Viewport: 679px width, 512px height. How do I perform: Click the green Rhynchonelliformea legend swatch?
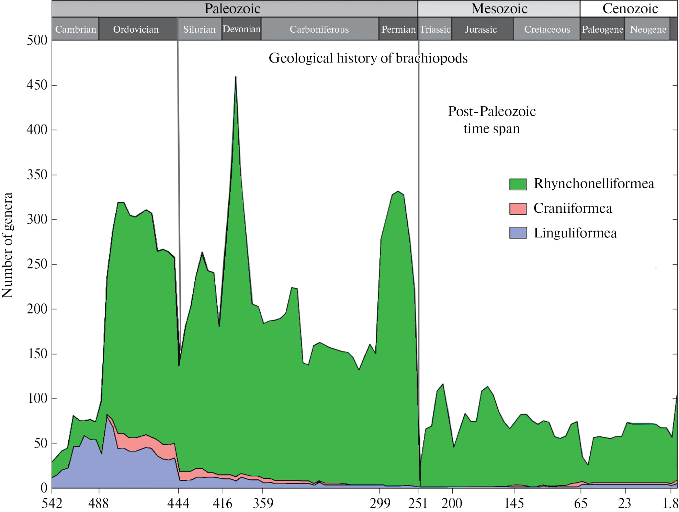click(x=518, y=184)
